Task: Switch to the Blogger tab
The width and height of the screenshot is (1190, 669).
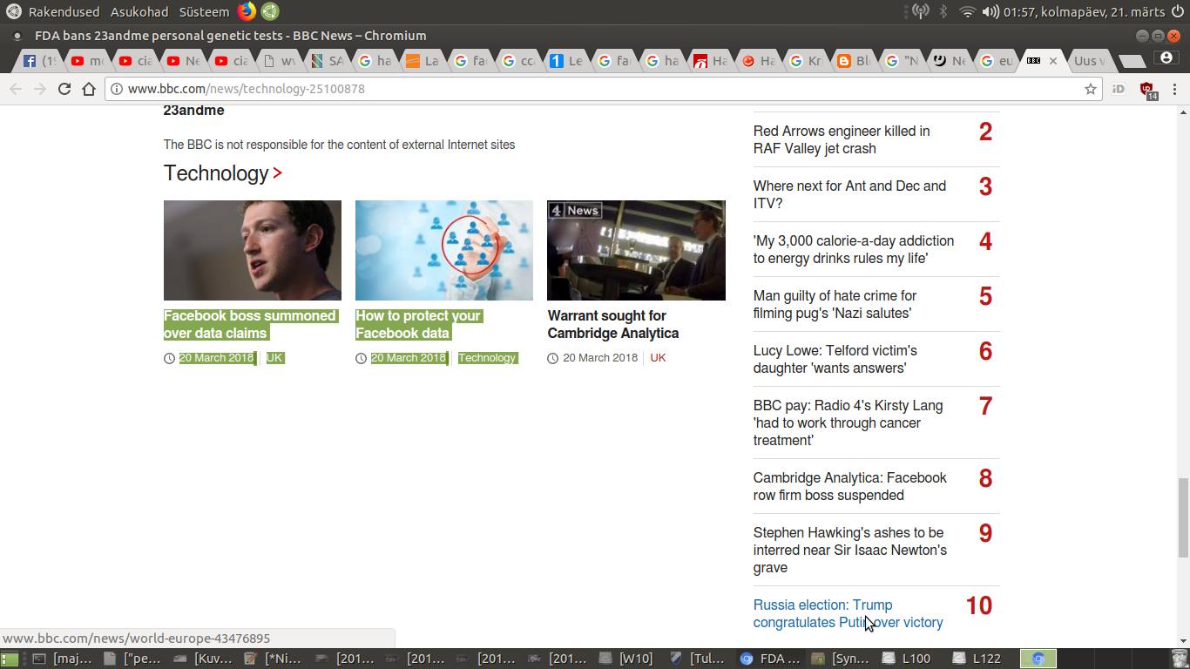Action: [854, 61]
